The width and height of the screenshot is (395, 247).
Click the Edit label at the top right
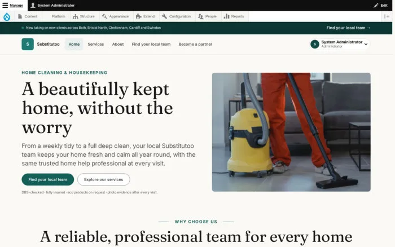point(384,5)
